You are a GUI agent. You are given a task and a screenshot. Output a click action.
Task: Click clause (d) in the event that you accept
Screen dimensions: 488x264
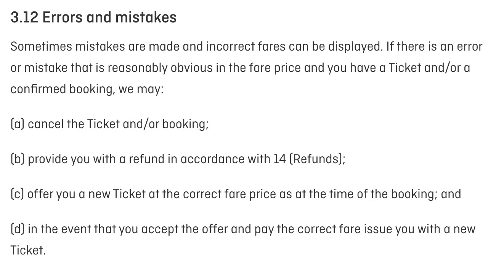click(x=243, y=240)
